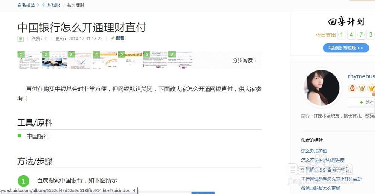Click the 工具/原料 heading

pos(35,123)
